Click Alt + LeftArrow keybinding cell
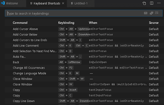Screen dimensions: 164x105 (70, 62)
